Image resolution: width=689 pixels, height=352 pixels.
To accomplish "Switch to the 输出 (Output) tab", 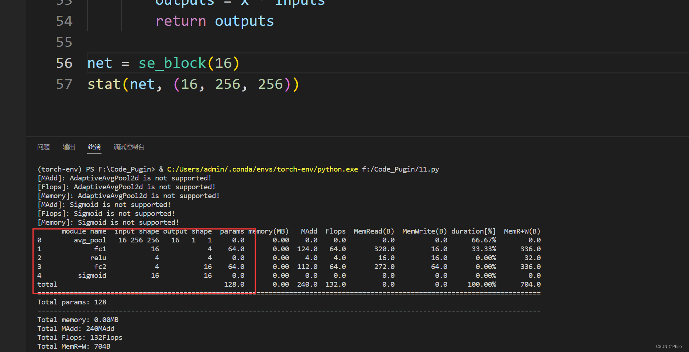I will tap(69, 147).
